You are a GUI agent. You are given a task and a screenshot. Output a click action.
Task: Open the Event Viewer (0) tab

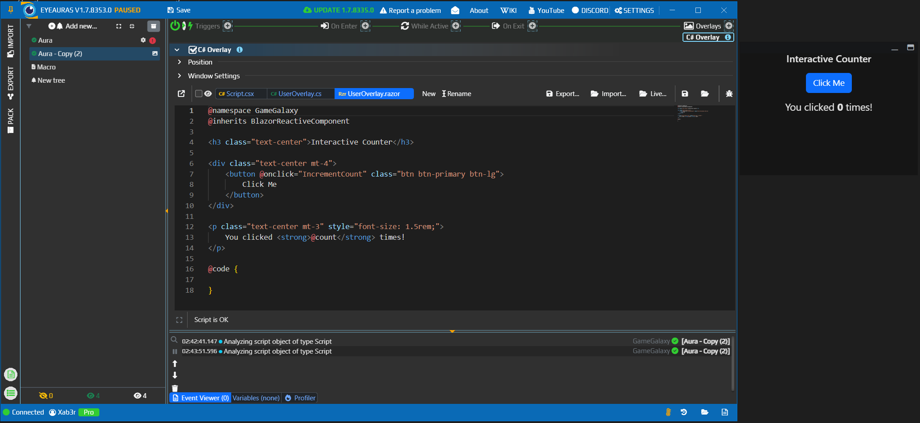pos(200,398)
